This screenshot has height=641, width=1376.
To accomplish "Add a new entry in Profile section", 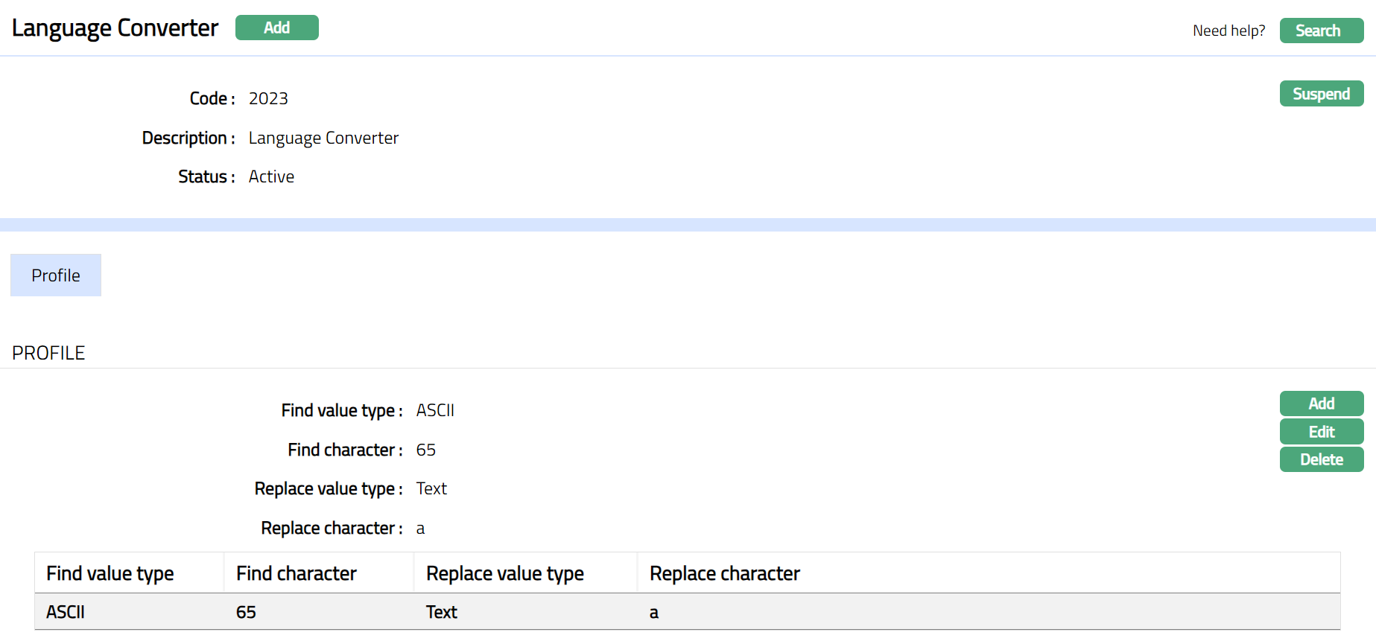I will coord(1321,404).
